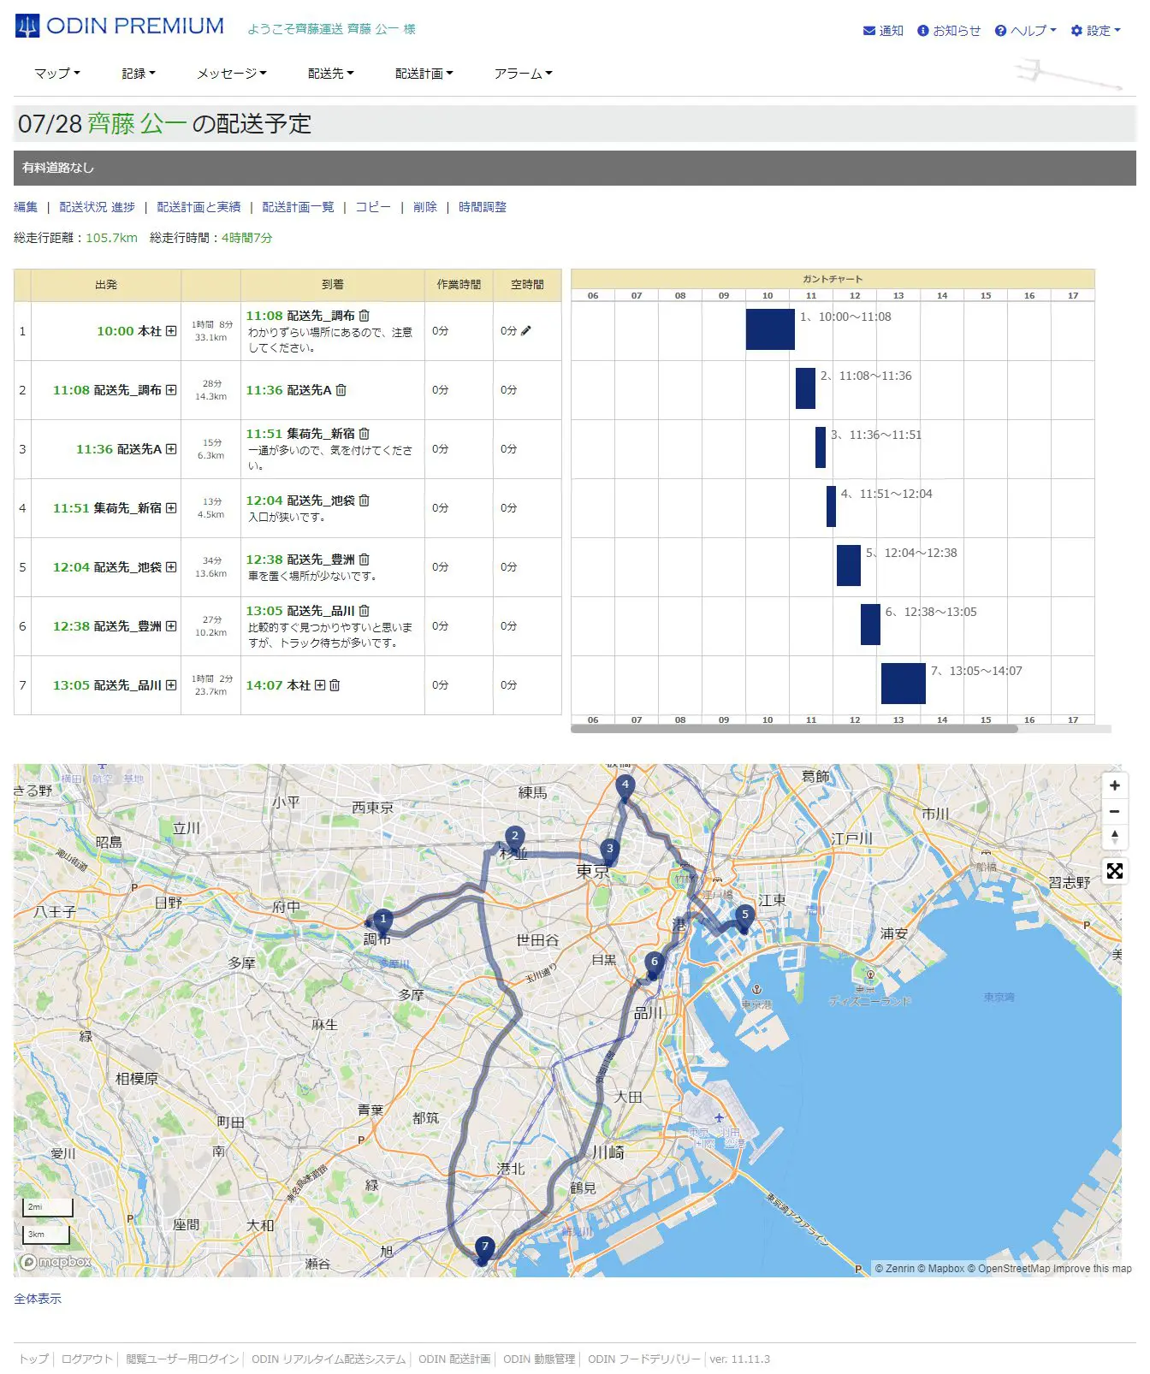Switch the map to fullscreen view

coord(1114,871)
